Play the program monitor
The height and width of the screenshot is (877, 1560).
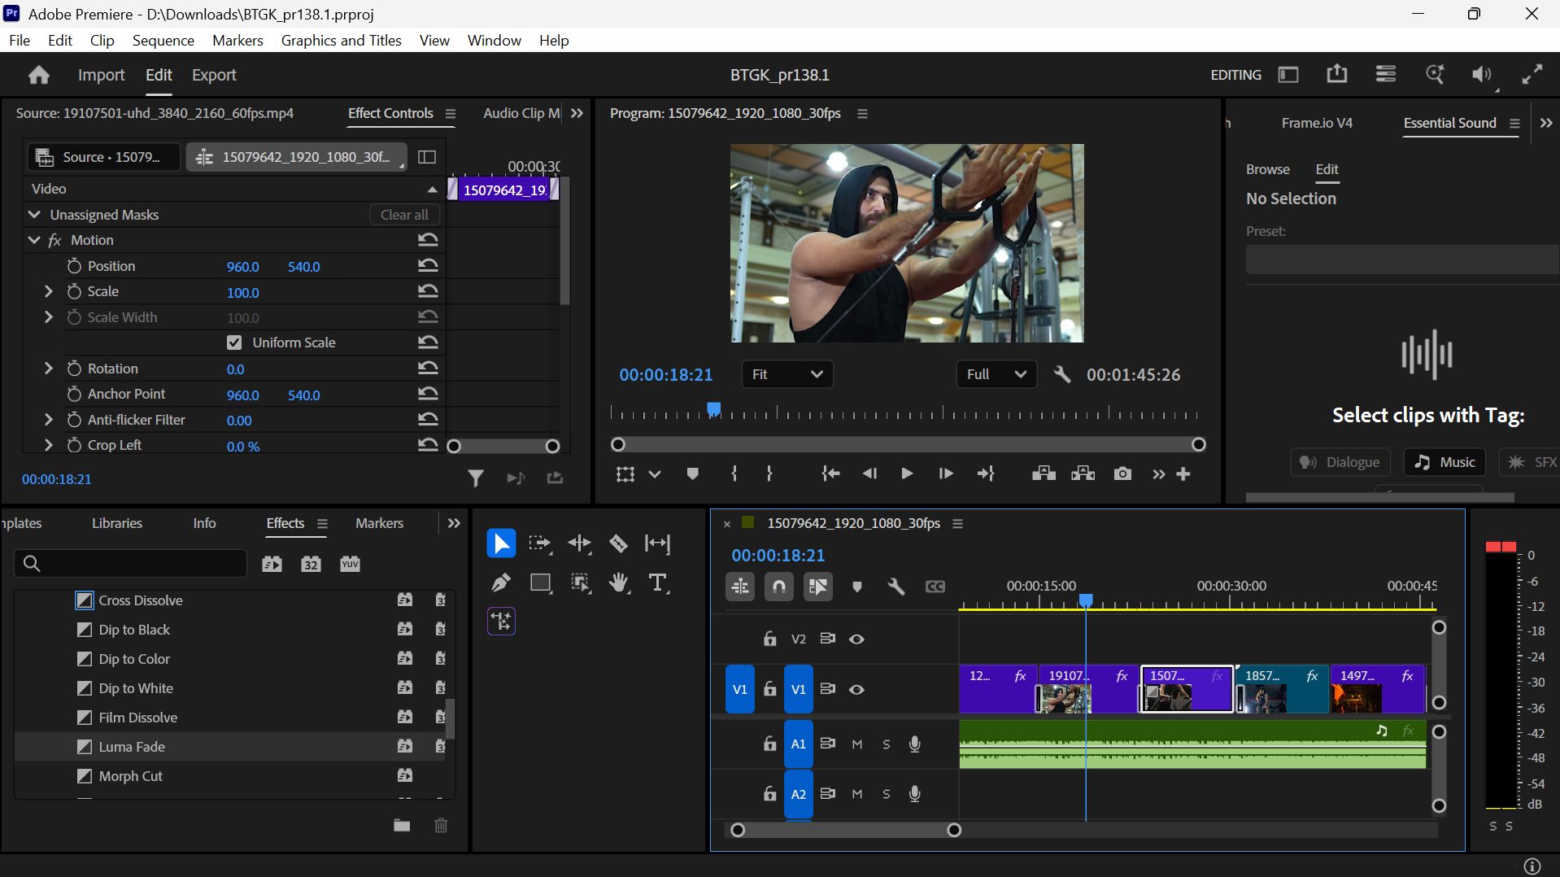tap(906, 473)
